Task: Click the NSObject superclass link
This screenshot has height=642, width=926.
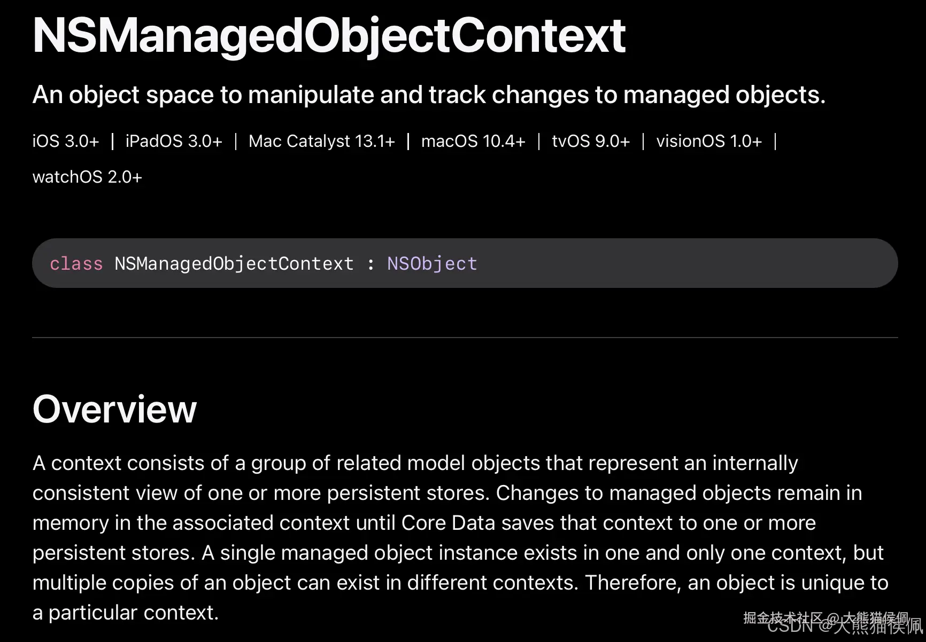Action: click(x=431, y=264)
